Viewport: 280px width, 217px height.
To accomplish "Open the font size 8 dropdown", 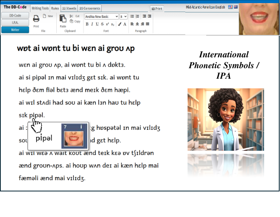I will (x=123, y=17).
